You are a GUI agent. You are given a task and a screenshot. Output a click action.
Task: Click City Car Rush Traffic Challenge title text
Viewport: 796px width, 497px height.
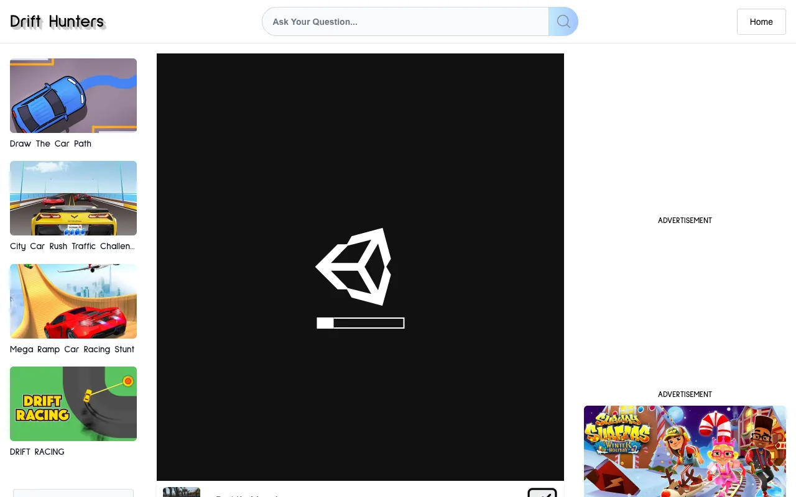(x=72, y=246)
